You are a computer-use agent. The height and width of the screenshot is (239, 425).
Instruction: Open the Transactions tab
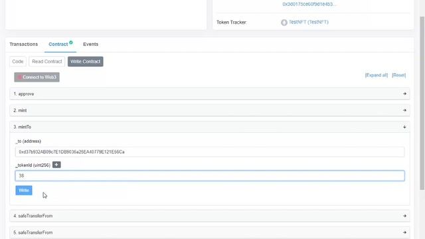point(24,44)
